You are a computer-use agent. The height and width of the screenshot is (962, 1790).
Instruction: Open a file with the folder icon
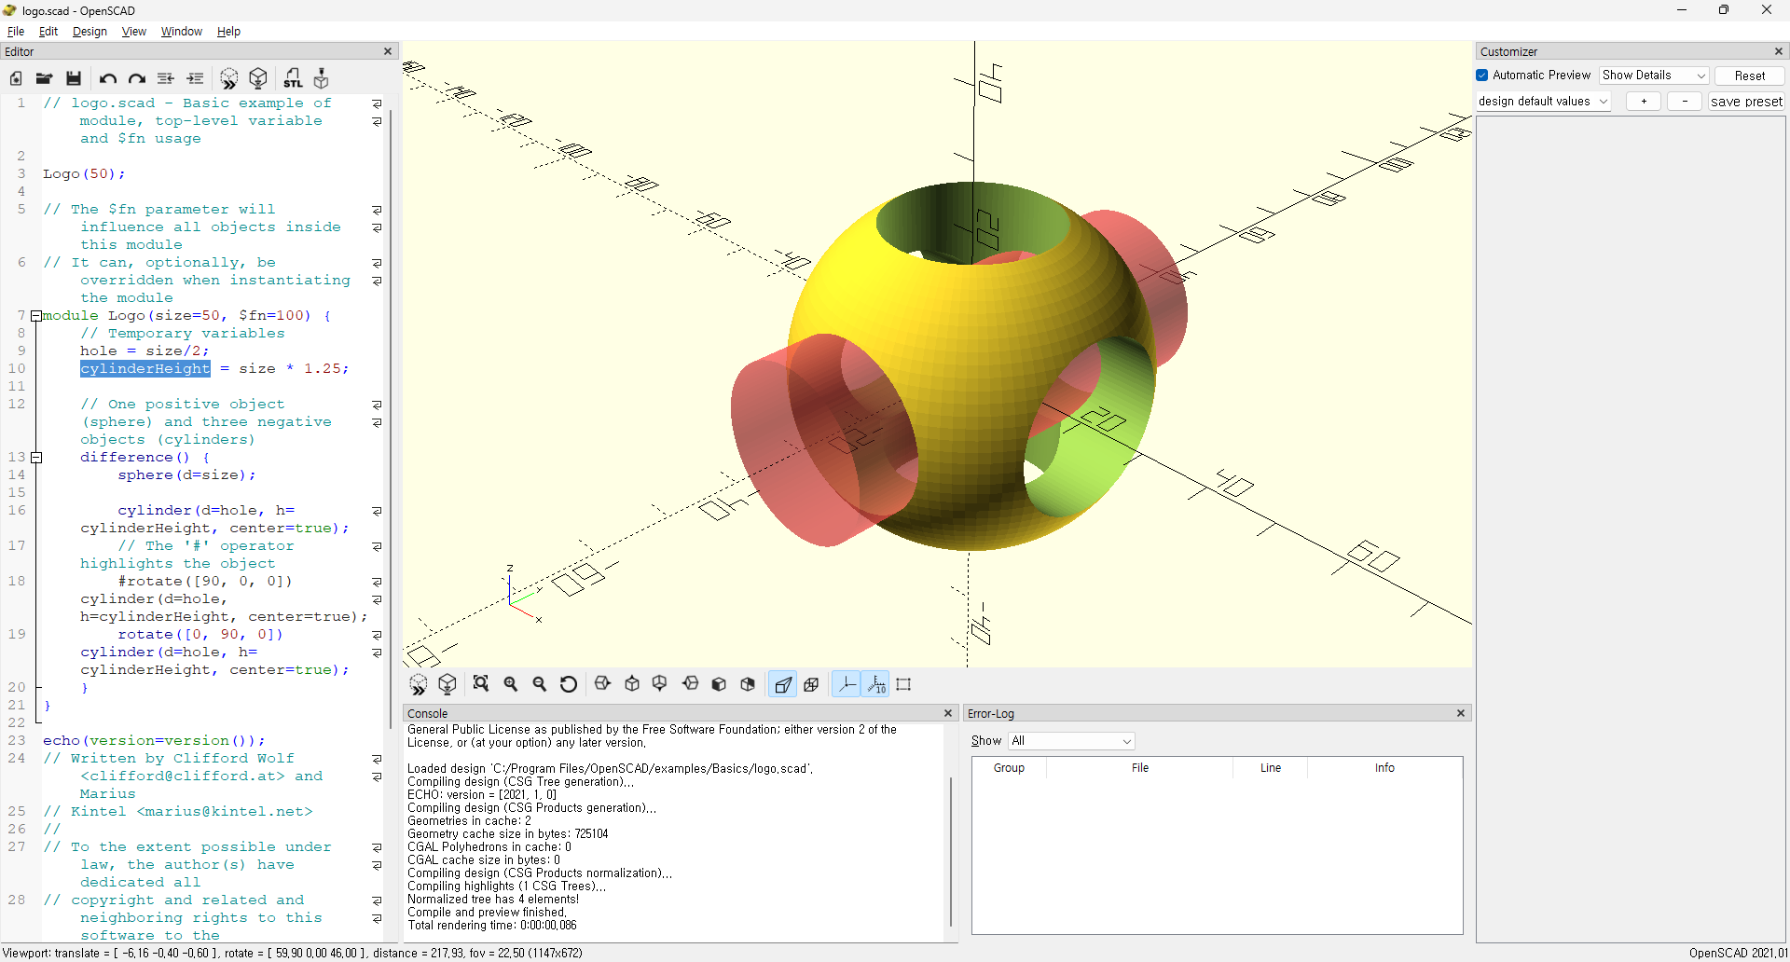coord(44,78)
